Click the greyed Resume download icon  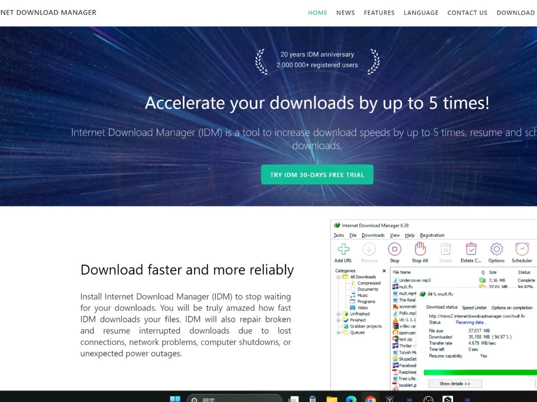(x=369, y=249)
